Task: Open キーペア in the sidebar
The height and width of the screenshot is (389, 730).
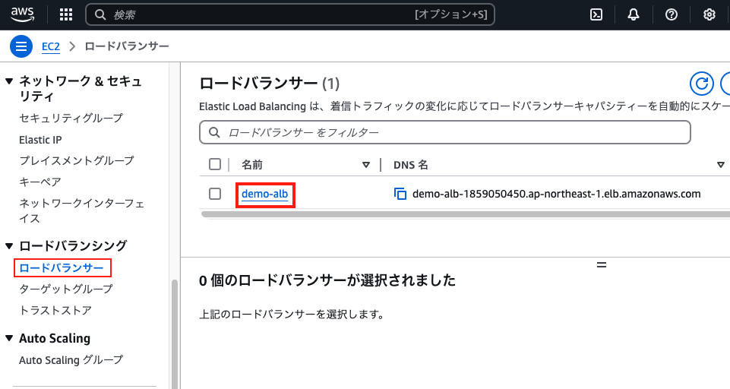Action: (40, 182)
